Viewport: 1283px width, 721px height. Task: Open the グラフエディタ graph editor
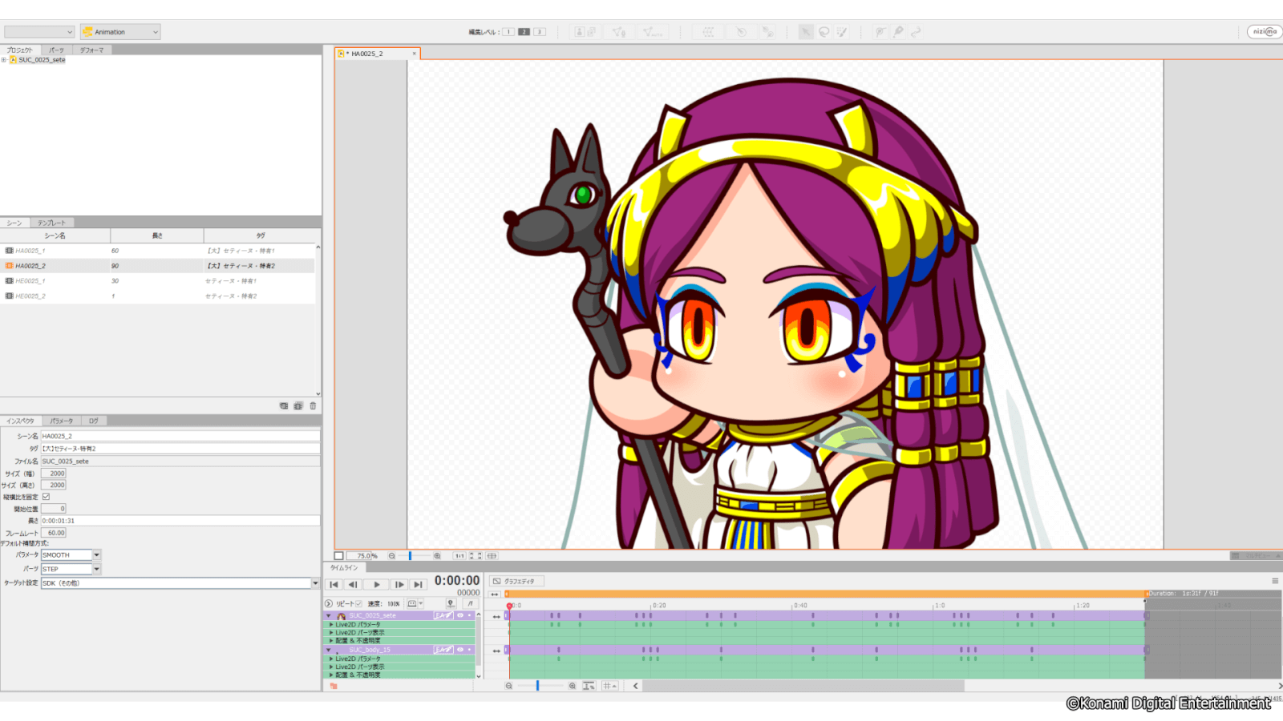tap(517, 581)
